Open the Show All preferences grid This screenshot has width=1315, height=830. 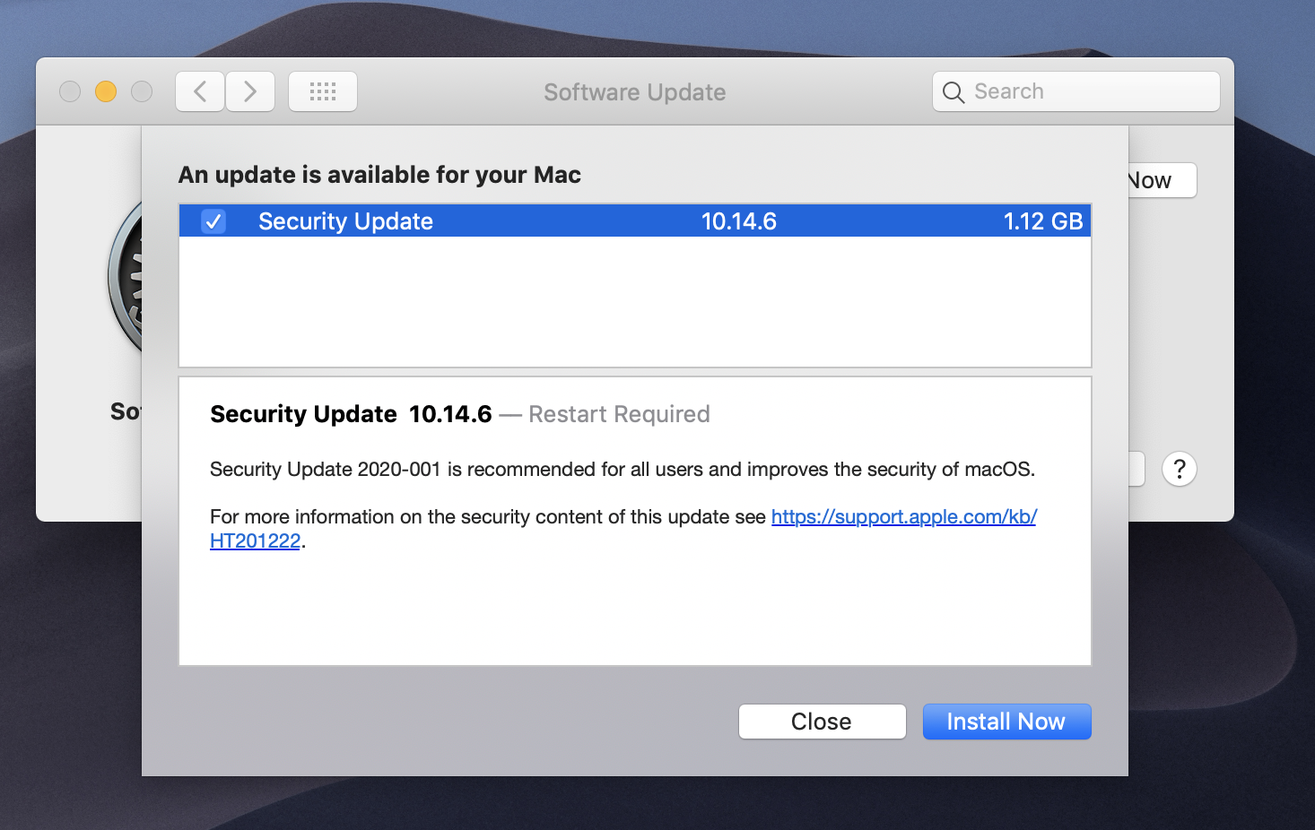[323, 91]
